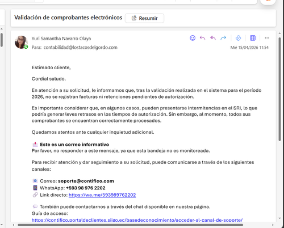Reply all to the email

213,38
